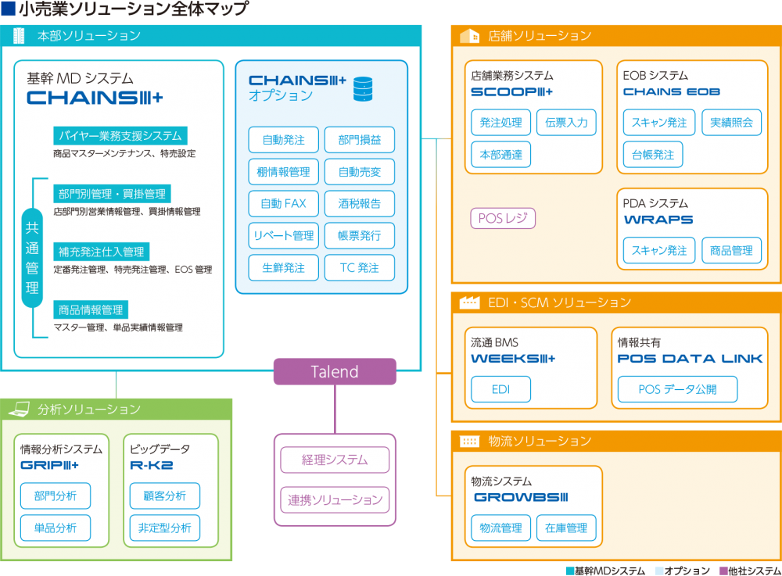The height and width of the screenshot is (576, 782).
Task: Click the POS レジ box
Action: (x=503, y=218)
